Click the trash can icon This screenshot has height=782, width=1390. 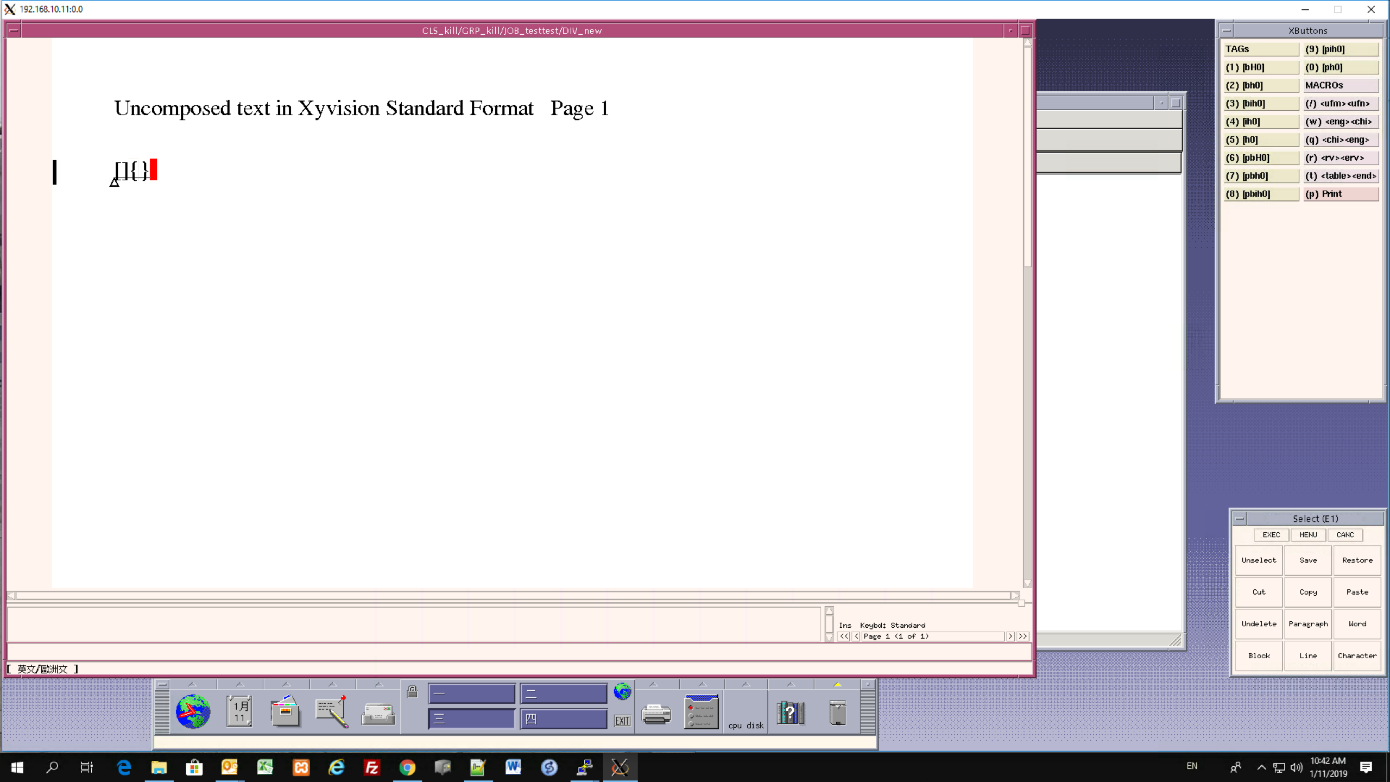tap(837, 712)
